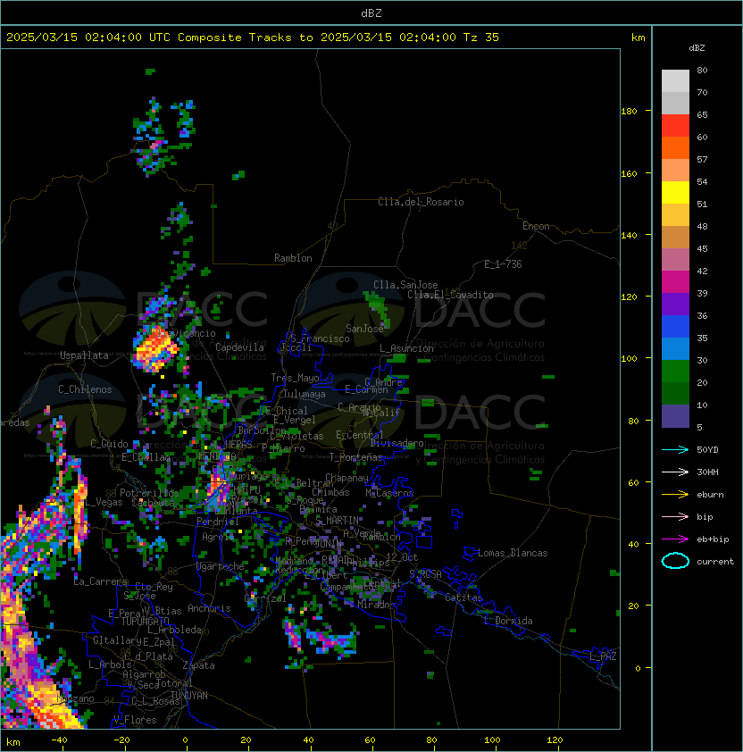This screenshot has height=752, width=743.
Task: Click the Catitas place label
Action: 463,598
